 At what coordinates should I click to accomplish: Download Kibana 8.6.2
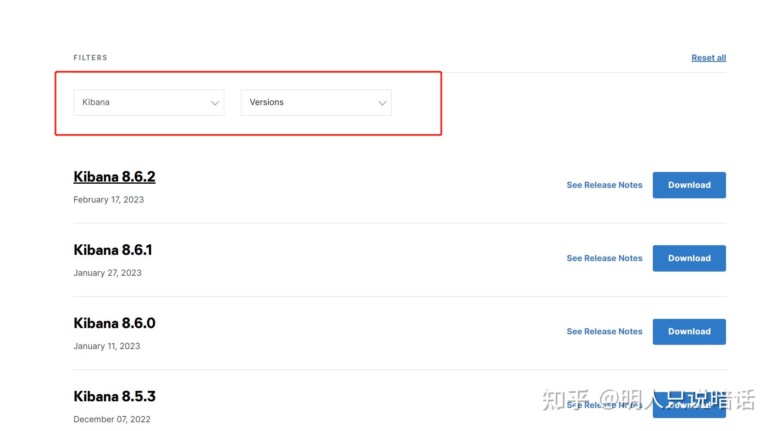(x=689, y=185)
